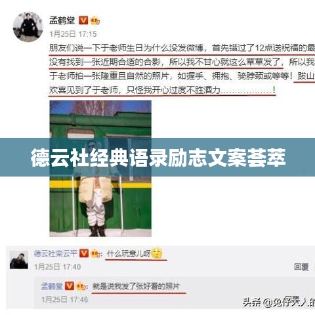Click the orange V verified badge beside 孟鹤堂

[x=83, y=20]
